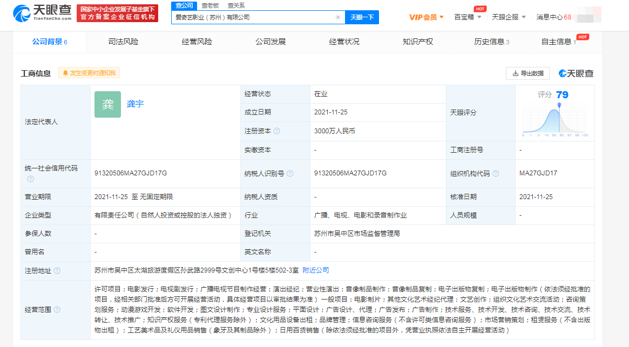Screen dimensions: 629x347
Task: Select the organization code MA27GJD17
Action: [x=538, y=173]
